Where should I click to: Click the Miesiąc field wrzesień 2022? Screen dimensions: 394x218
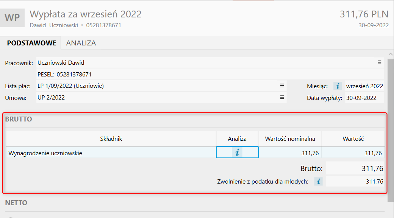(364, 86)
